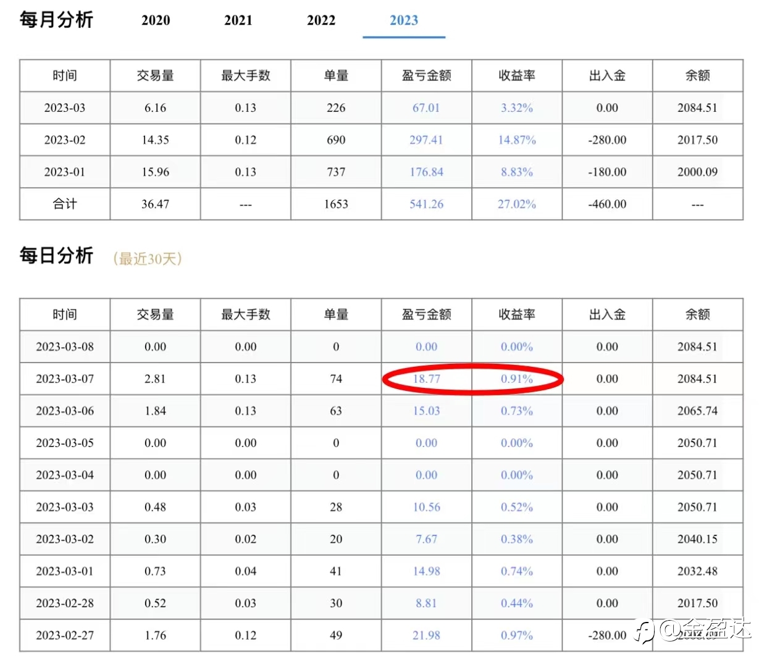Switch to the 2021 year tab
Image resolution: width=759 pixels, height=667 pixels.
[238, 20]
